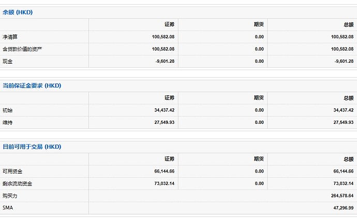This screenshot has width=357, height=218.
Task: Open the 目前可用于交易 (HKD) section heading
Action: (x=32, y=147)
